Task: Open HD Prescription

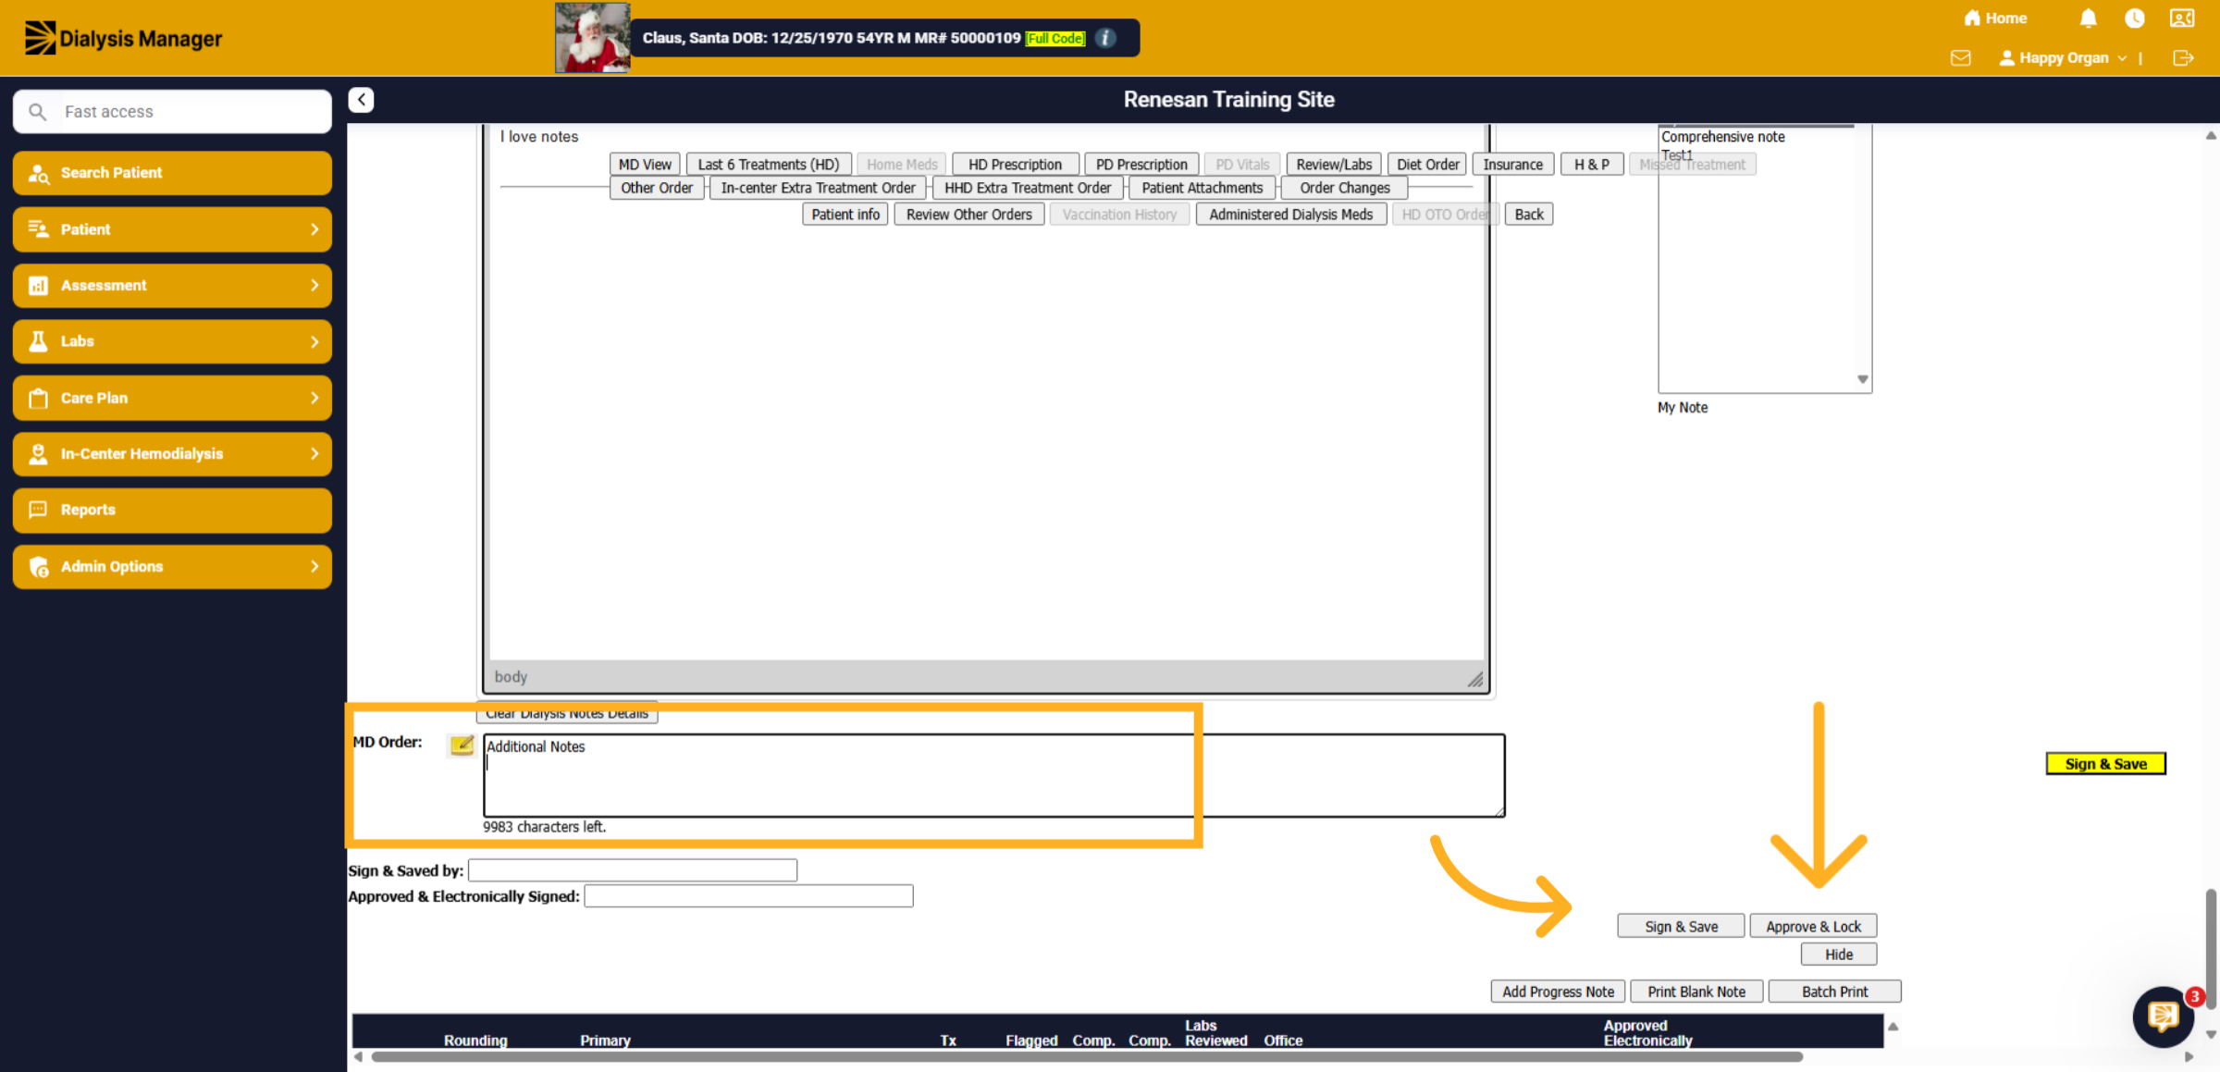Action: tap(1015, 165)
